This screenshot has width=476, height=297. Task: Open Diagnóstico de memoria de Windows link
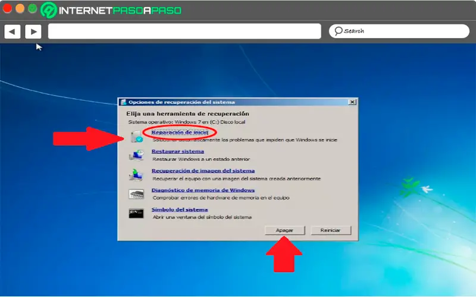(203, 190)
